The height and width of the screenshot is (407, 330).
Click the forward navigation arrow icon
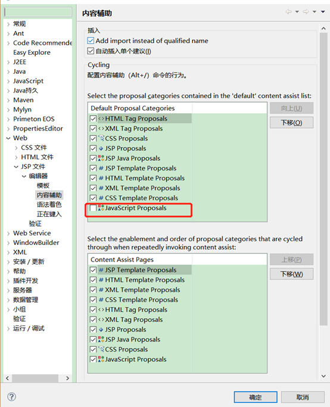click(x=306, y=12)
